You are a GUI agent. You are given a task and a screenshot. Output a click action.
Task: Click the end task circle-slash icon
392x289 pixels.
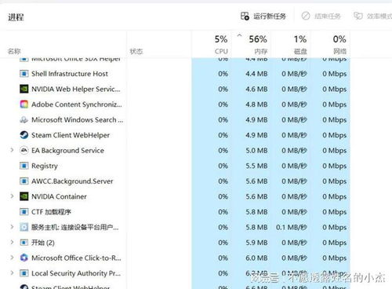coord(306,16)
